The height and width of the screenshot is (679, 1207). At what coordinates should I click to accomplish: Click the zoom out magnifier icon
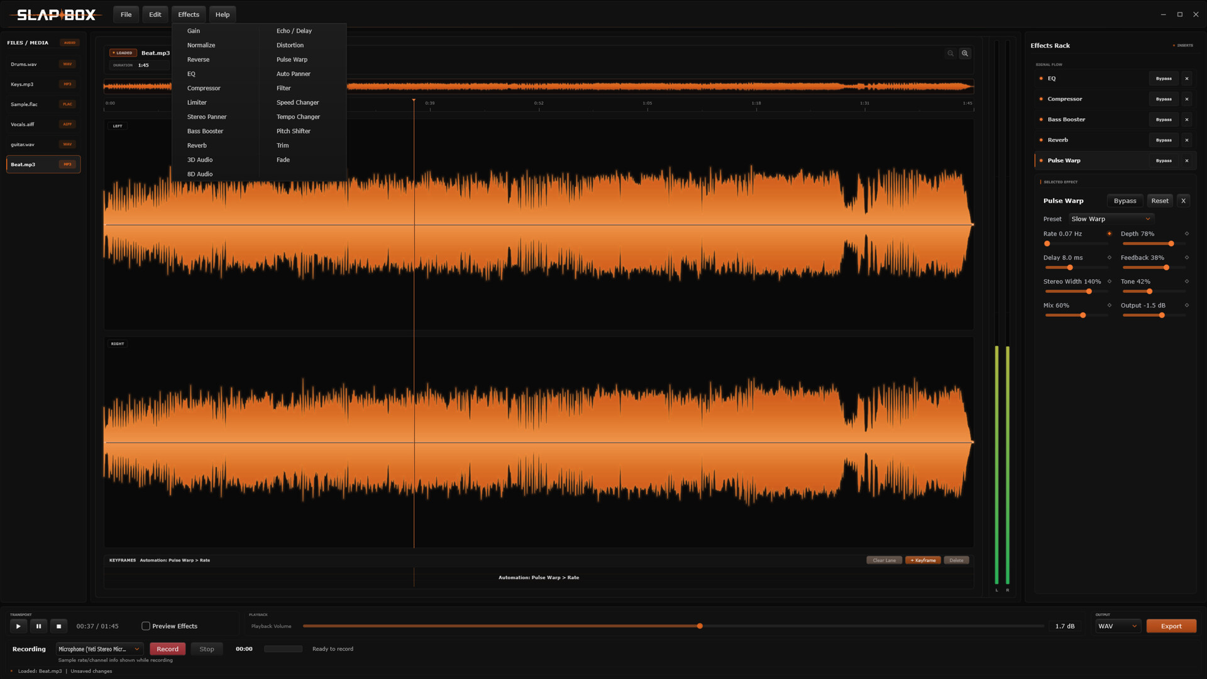[951, 53]
